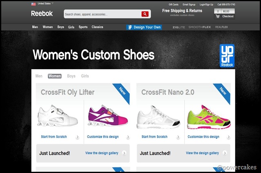Click the CrossFit Oly Lifter heading
Viewport: 261px width, 173px height.
click(x=67, y=92)
